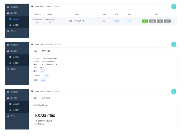Click 上传插件 upload icon in 插件详细 page sidebar
This screenshot has width=188, height=137.
(x=10, y=63)
